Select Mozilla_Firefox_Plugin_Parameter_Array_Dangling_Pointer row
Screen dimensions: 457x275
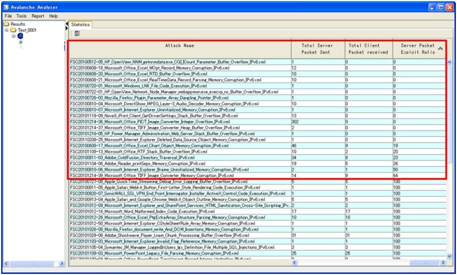pos(258,98)
